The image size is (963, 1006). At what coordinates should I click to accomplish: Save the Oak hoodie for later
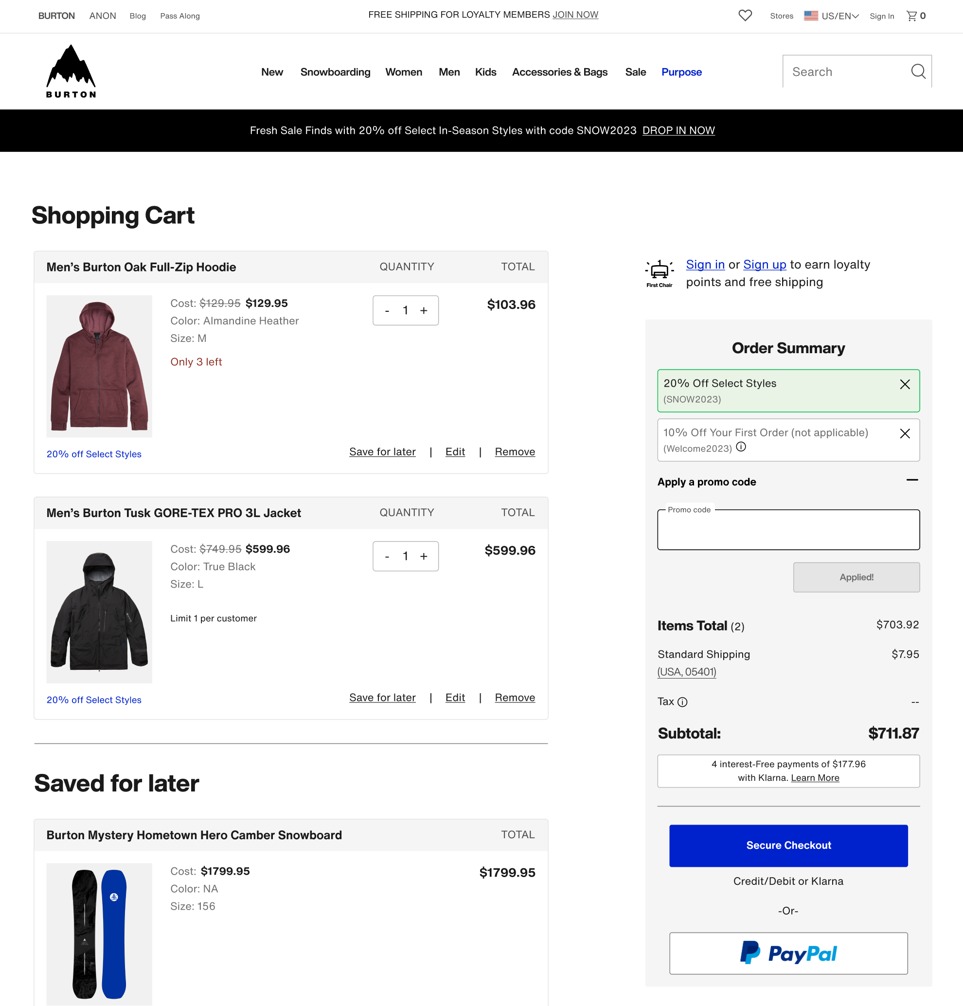tap(382, 451)
